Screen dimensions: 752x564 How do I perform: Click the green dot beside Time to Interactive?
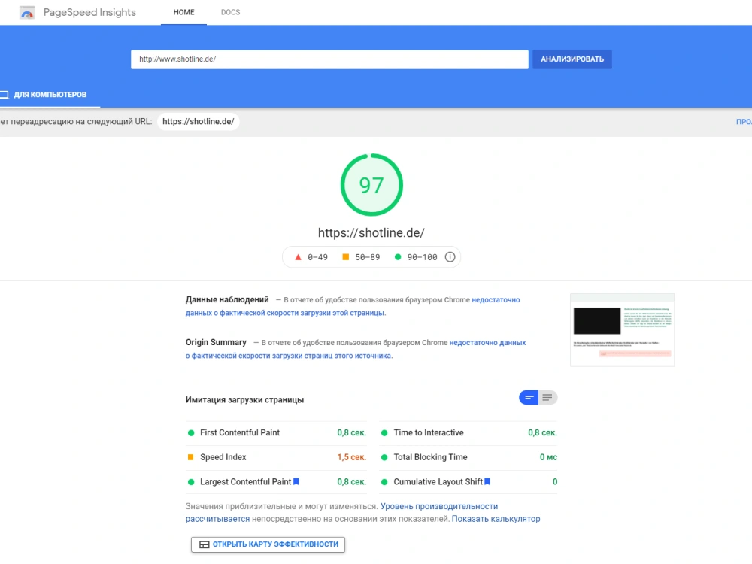pyautogui.click(x=384, y=432)
